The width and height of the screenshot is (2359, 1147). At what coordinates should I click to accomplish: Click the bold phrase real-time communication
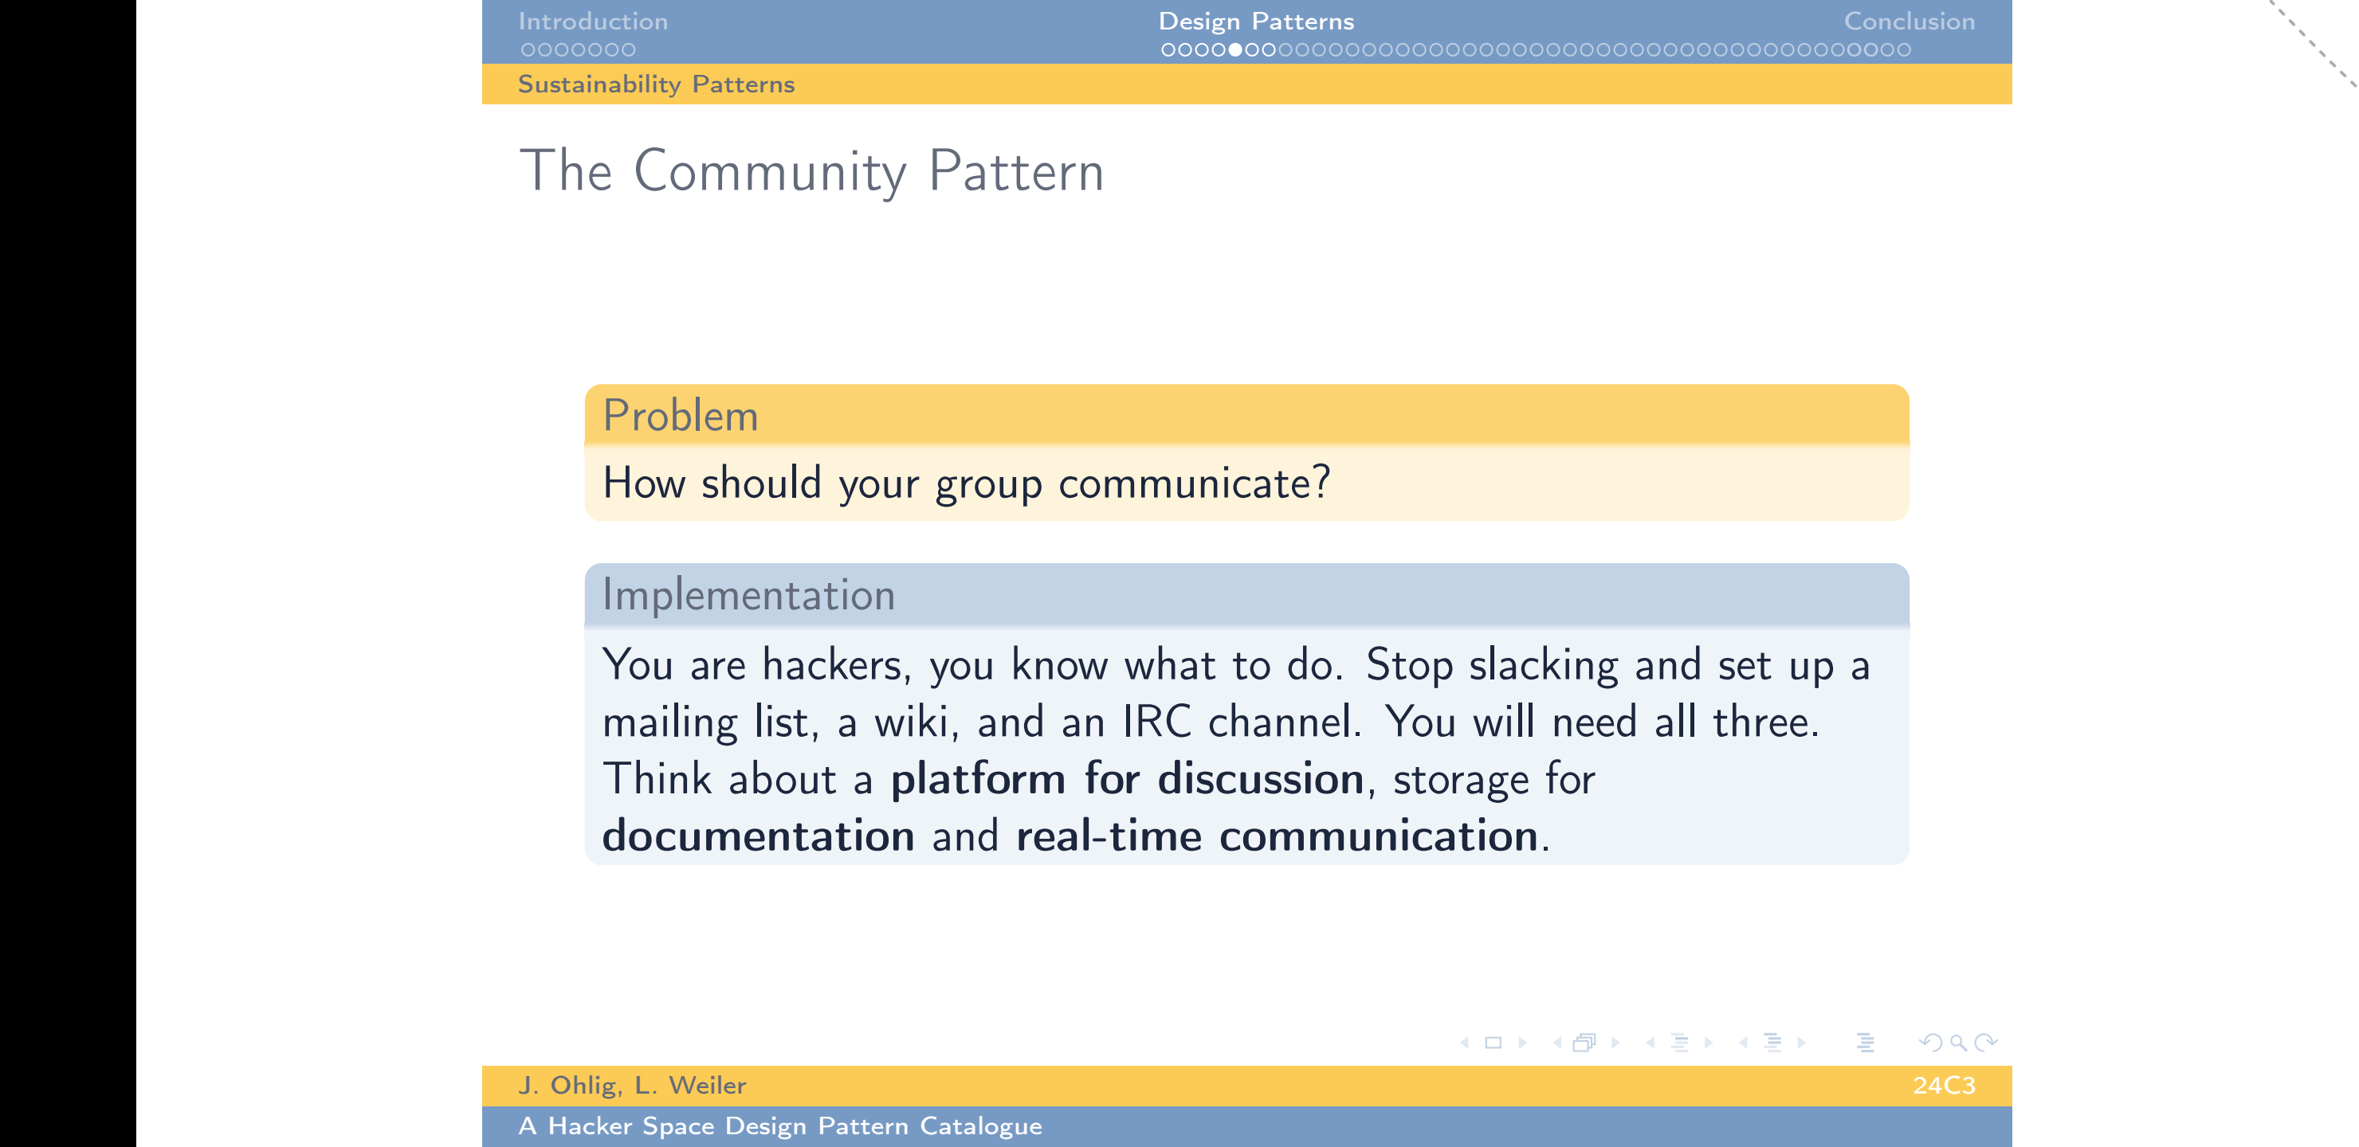[x=1277, y=836]
